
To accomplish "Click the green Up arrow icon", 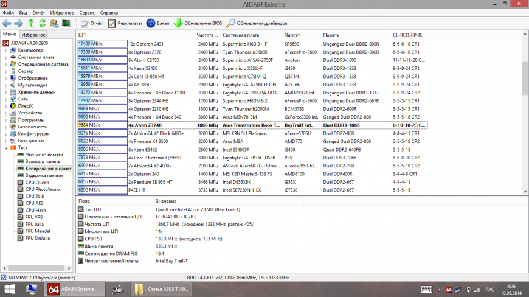I will [31, 23].
